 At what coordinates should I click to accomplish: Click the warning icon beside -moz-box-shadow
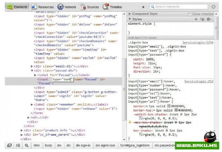130,122
